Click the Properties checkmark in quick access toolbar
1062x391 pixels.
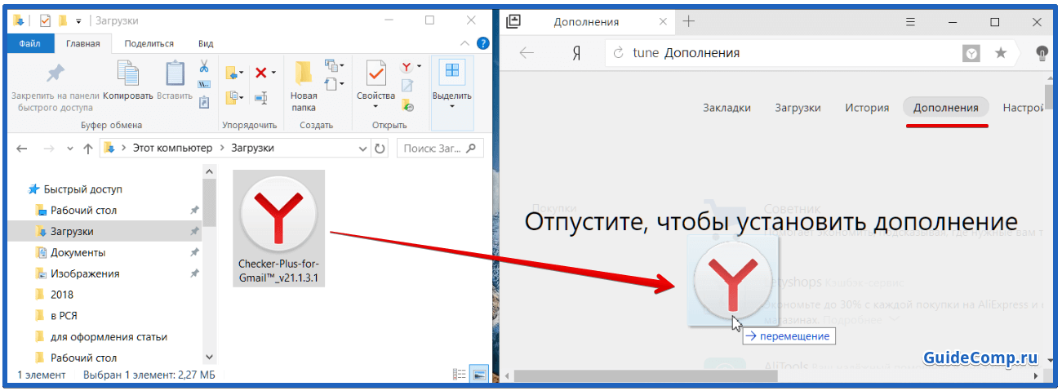pyautogui.click(x=45, y=20)
